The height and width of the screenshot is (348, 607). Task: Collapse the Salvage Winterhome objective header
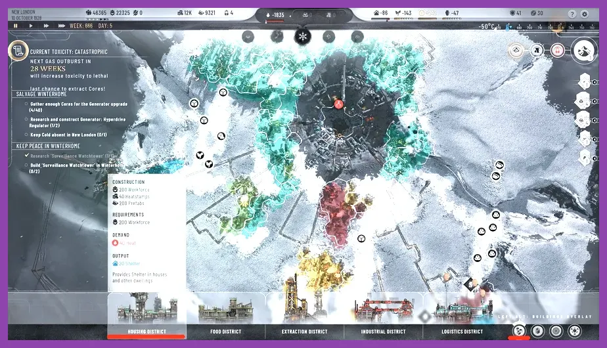coord(41,94)
